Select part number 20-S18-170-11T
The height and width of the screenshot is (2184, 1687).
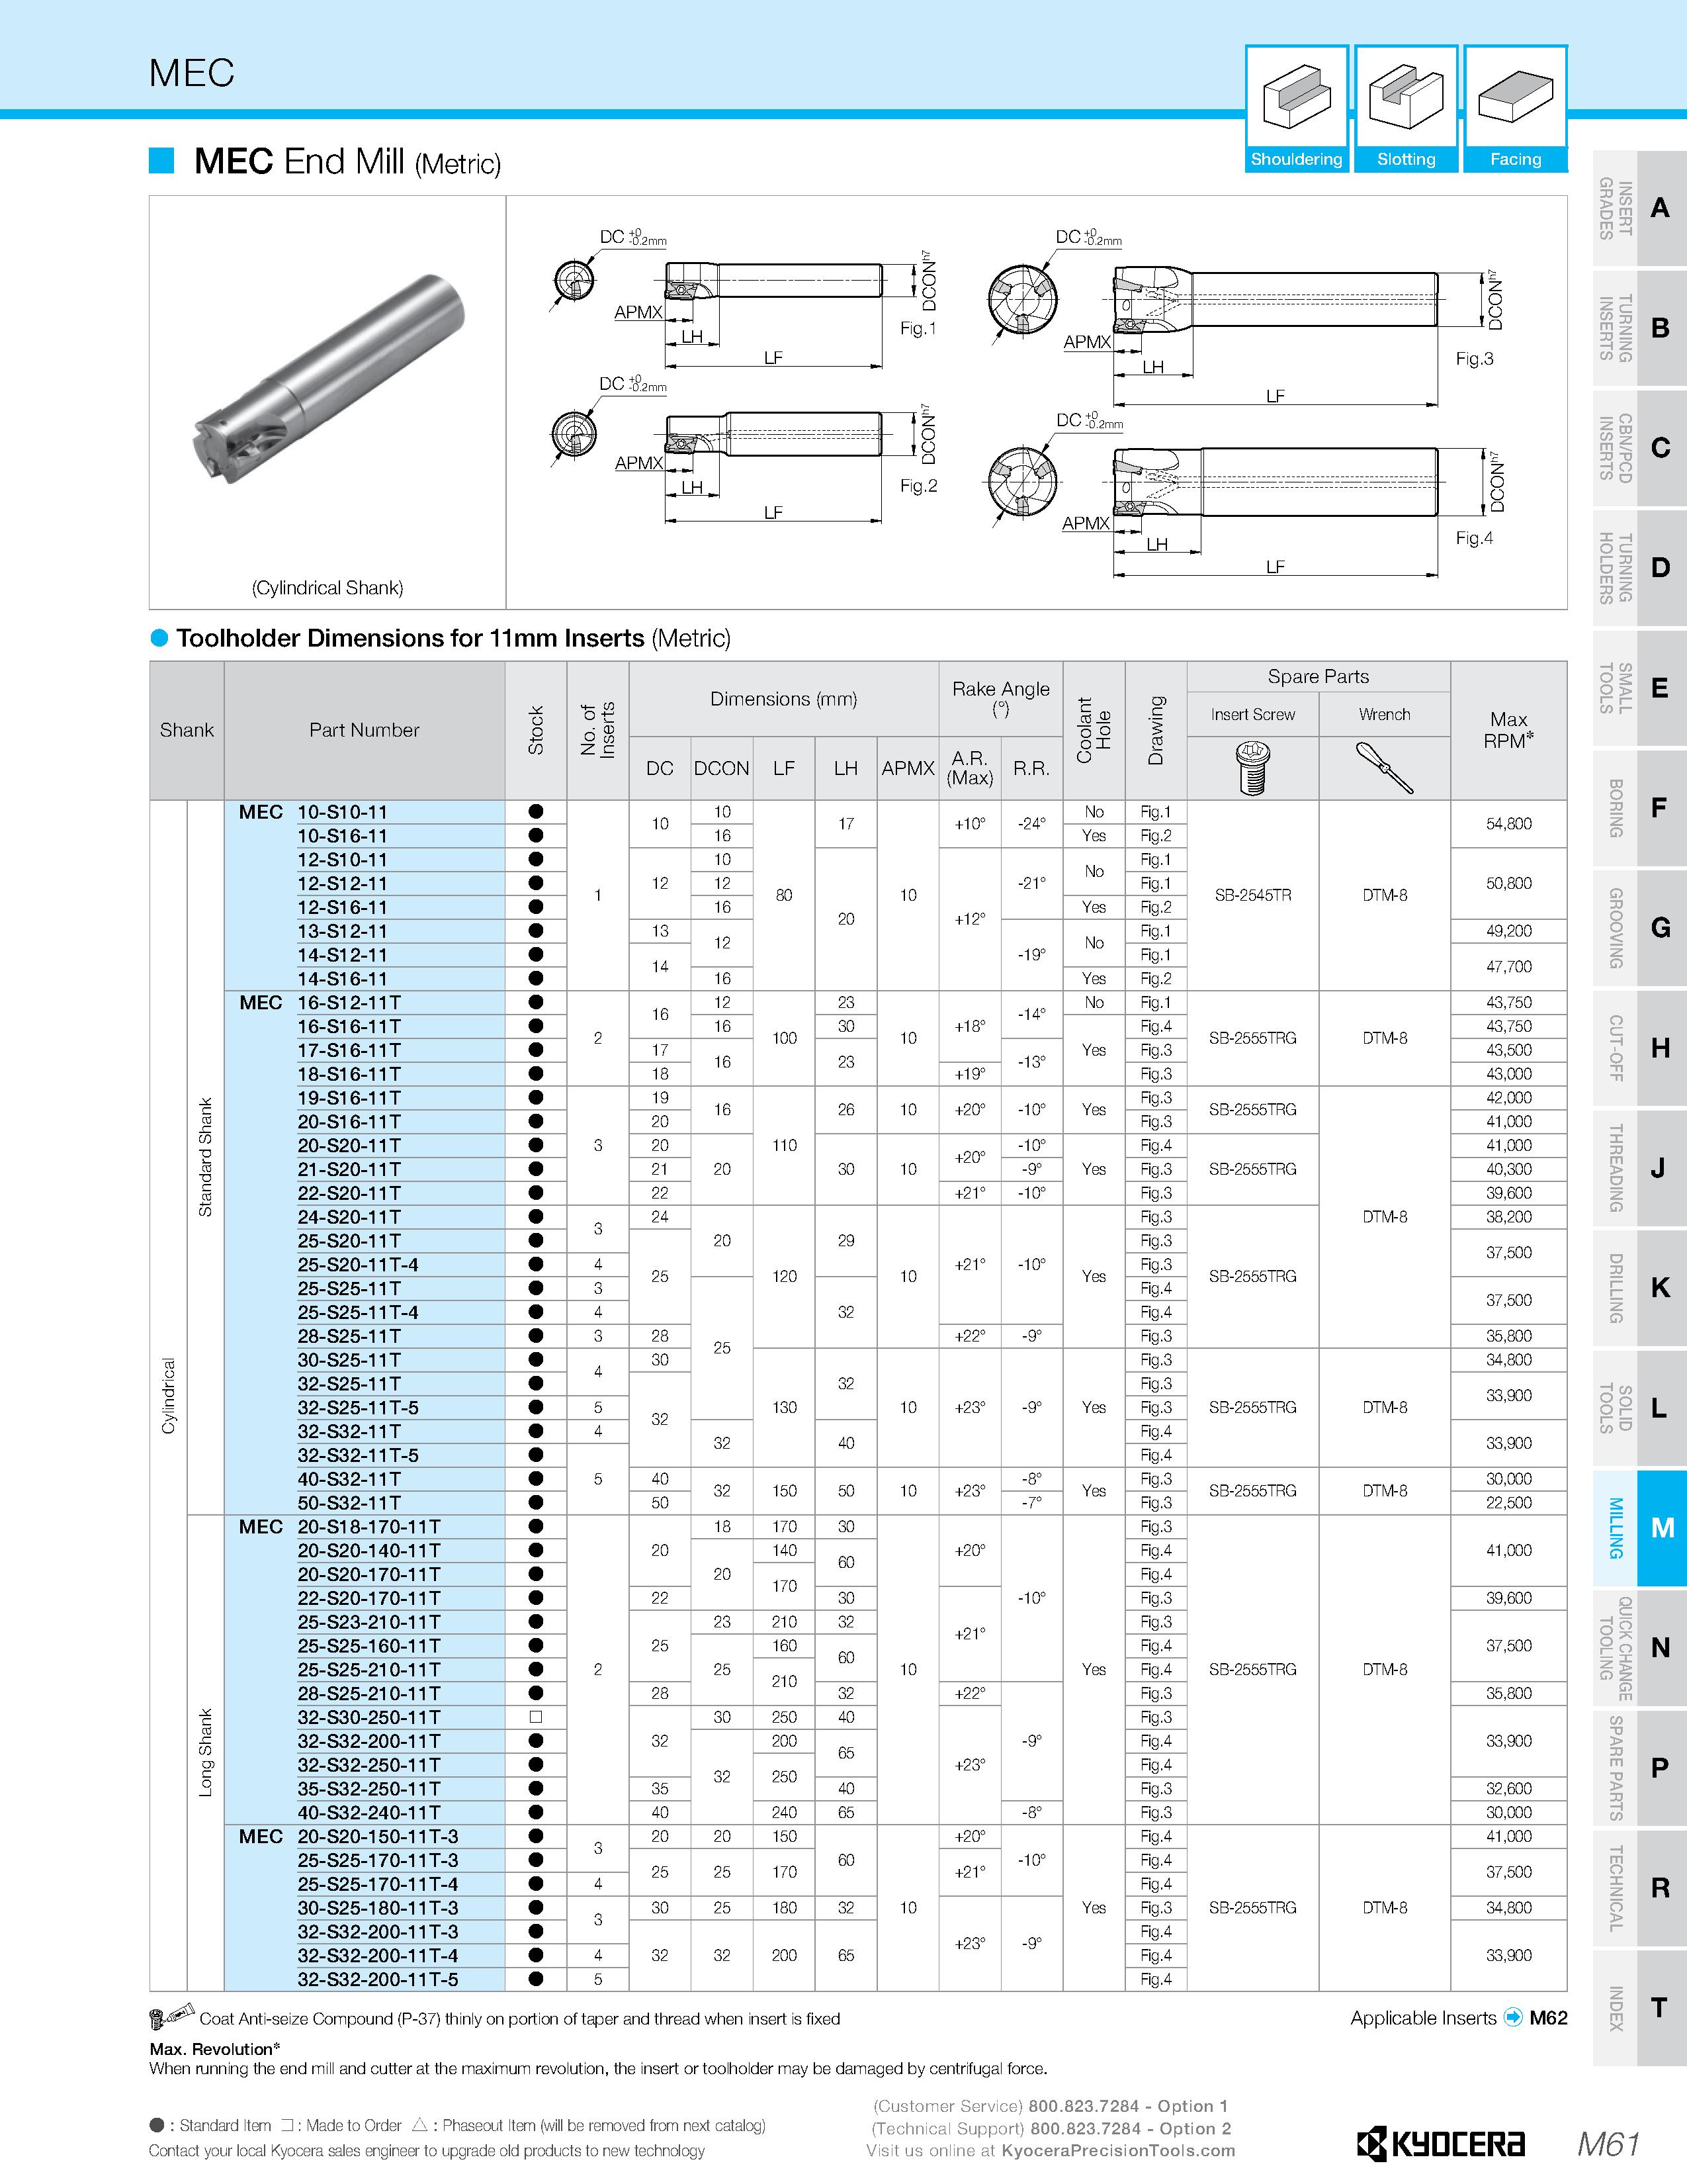(368, 1527)
